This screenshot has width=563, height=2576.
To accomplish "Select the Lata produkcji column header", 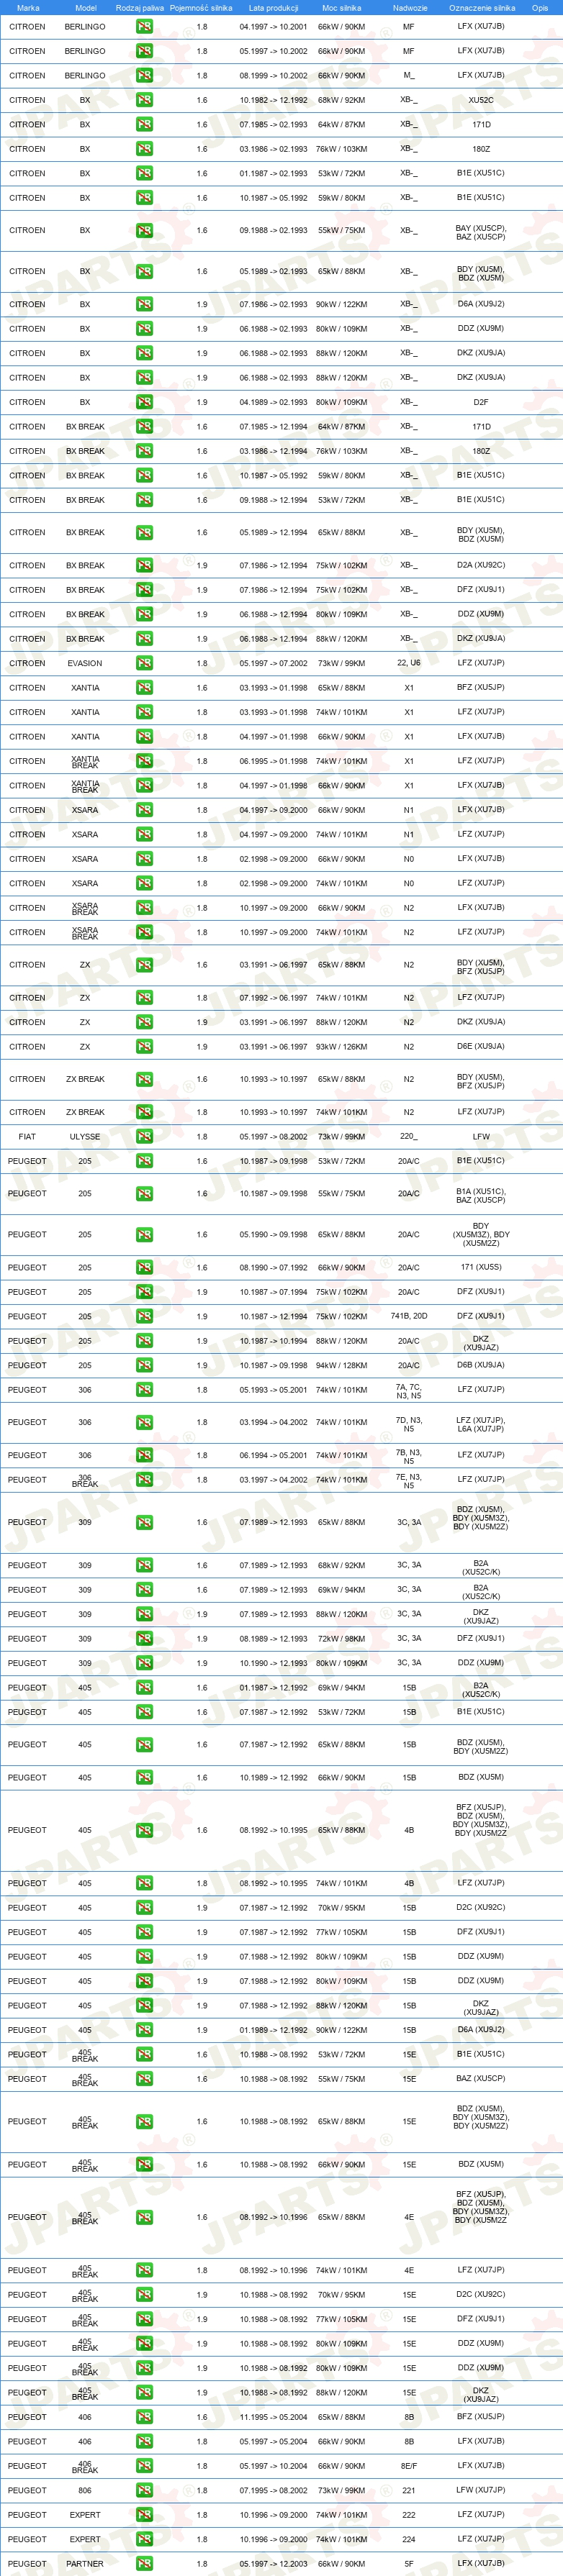I will tap(273, 8).
